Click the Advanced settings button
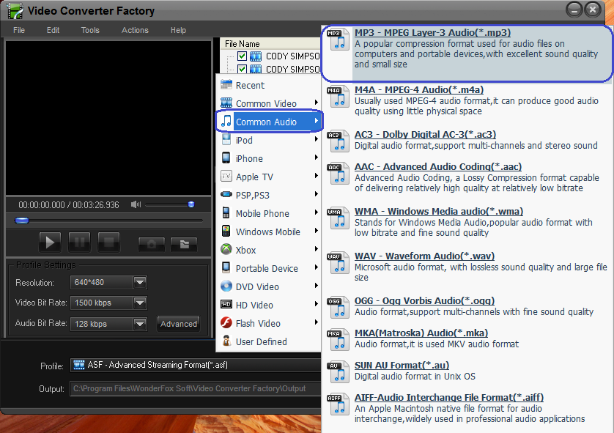Image resolution: width=614 pixels, height=433 pixels. click(179, 324)
